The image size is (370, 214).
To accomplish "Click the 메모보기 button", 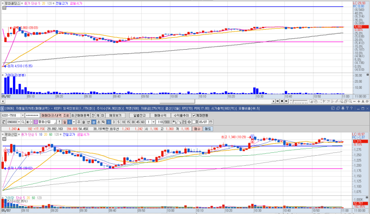I will tap(115, 115).
